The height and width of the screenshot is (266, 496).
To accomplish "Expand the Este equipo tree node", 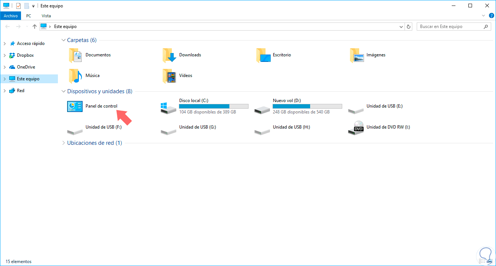I will 4,79.
